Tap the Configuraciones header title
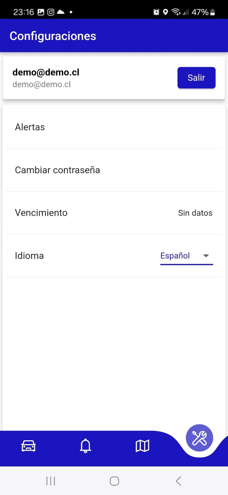228x495 pixels. (53, 36)
